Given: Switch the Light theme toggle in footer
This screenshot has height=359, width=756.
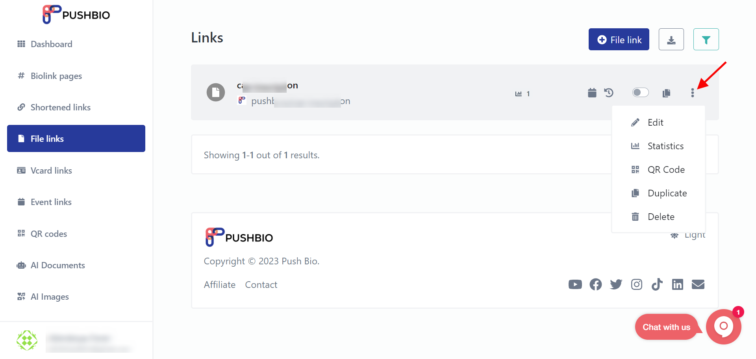Looking at the screenshot, I should tap(688, 235).
